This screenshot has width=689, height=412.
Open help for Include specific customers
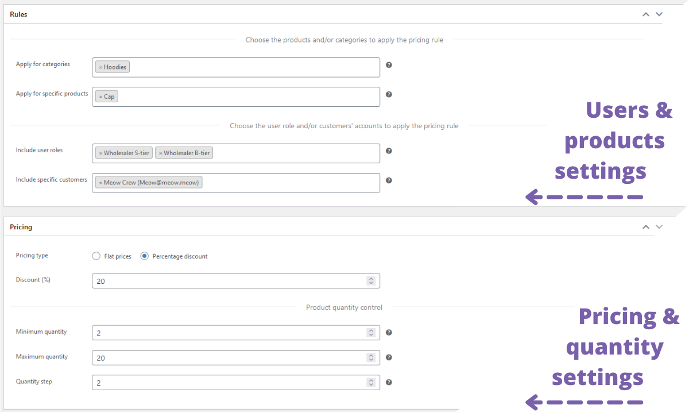click(x=389, y=180)
